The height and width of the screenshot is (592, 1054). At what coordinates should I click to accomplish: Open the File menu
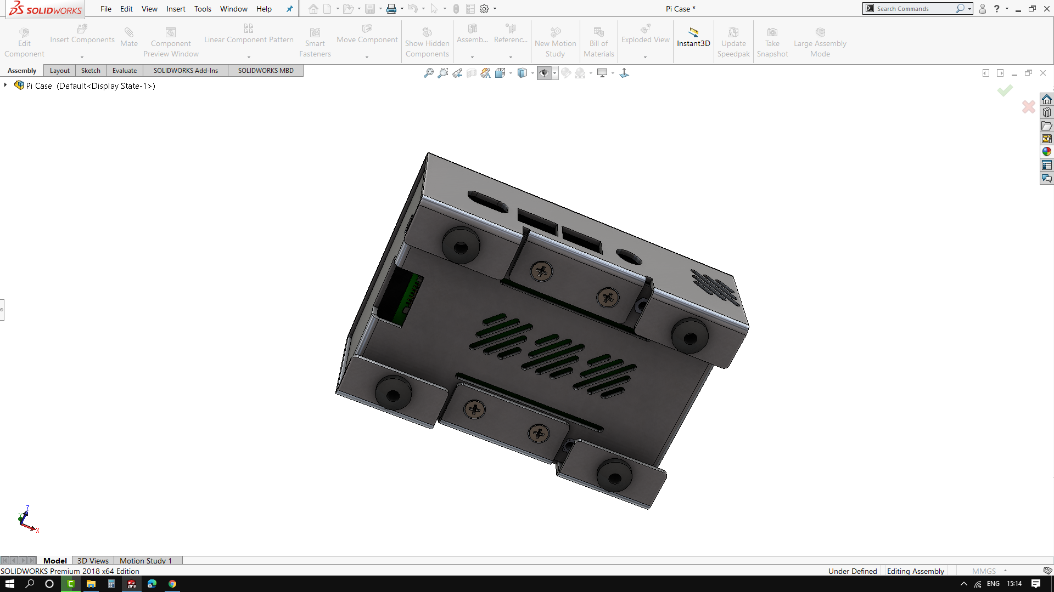tap(106, 9)
